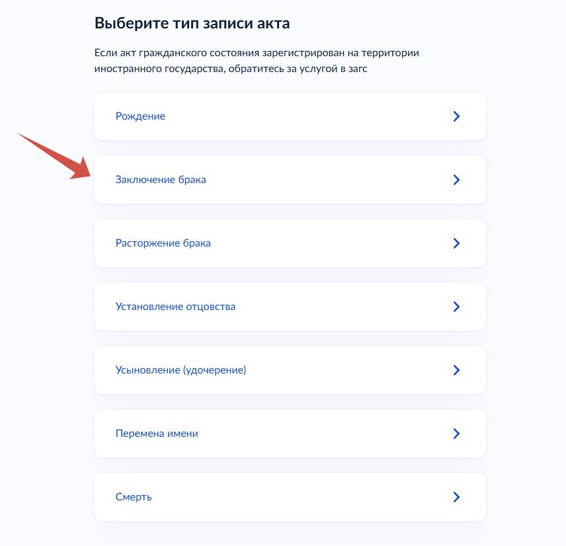This screenshot has height=546, width=566.
Task: Click the middle of the Перемена имени card
Action: tap(290, 434)
